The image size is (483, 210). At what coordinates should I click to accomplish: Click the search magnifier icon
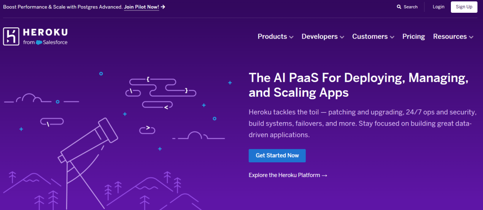[399, 7]
